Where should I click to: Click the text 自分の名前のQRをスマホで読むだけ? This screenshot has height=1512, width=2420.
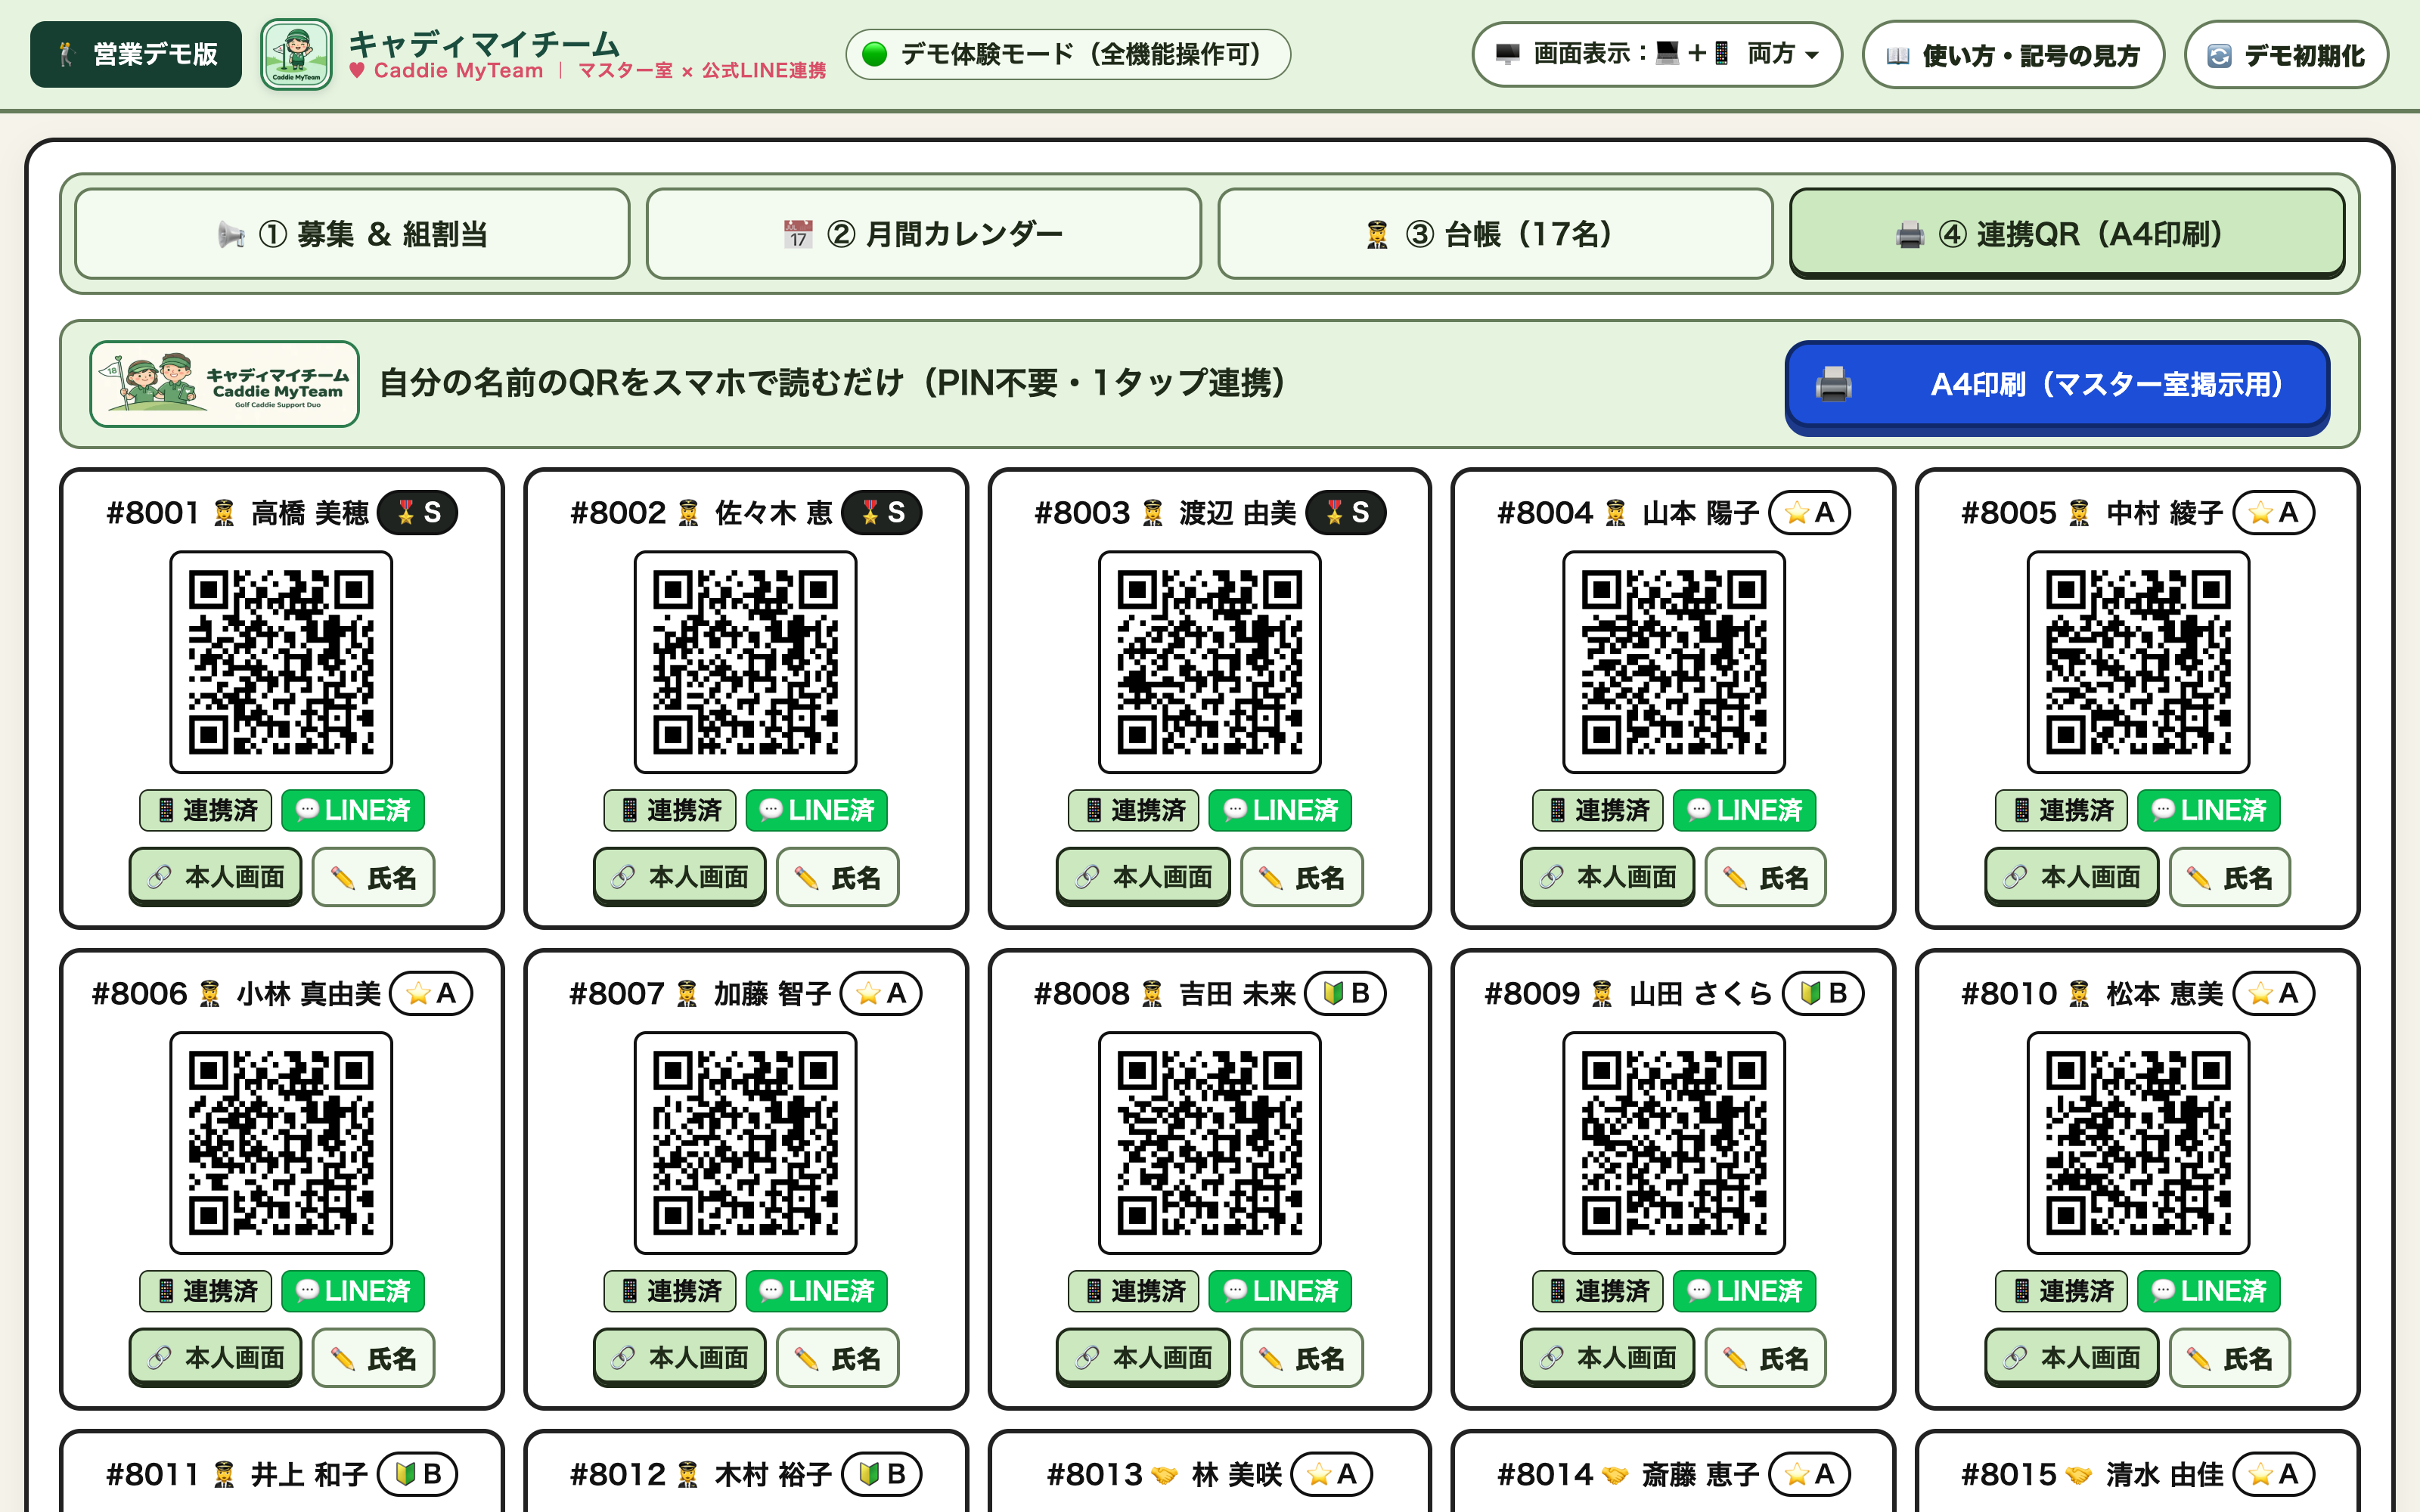click(641, 383)
